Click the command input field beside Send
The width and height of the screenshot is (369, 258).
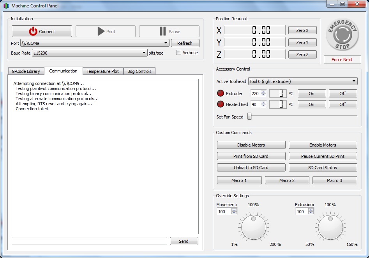point(90,241)
